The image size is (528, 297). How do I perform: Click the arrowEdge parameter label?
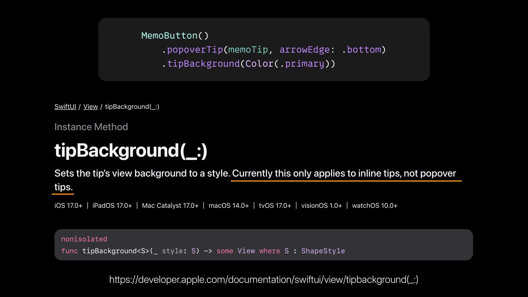click(304, 50)
